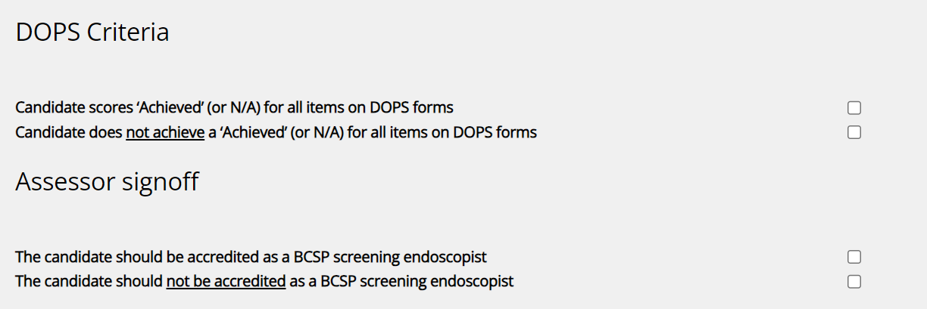Enable "should be accredited" signoff checkbox

coord(854,257)
